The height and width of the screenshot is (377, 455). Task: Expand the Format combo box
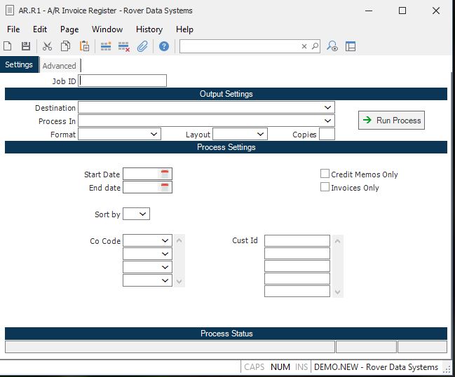pos(154,134)
